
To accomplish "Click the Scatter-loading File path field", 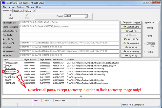I will pyautogui.click(x=69, y=27).
